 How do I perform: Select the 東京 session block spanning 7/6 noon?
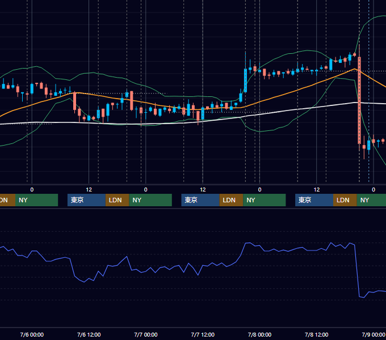(x=86, y=200)
